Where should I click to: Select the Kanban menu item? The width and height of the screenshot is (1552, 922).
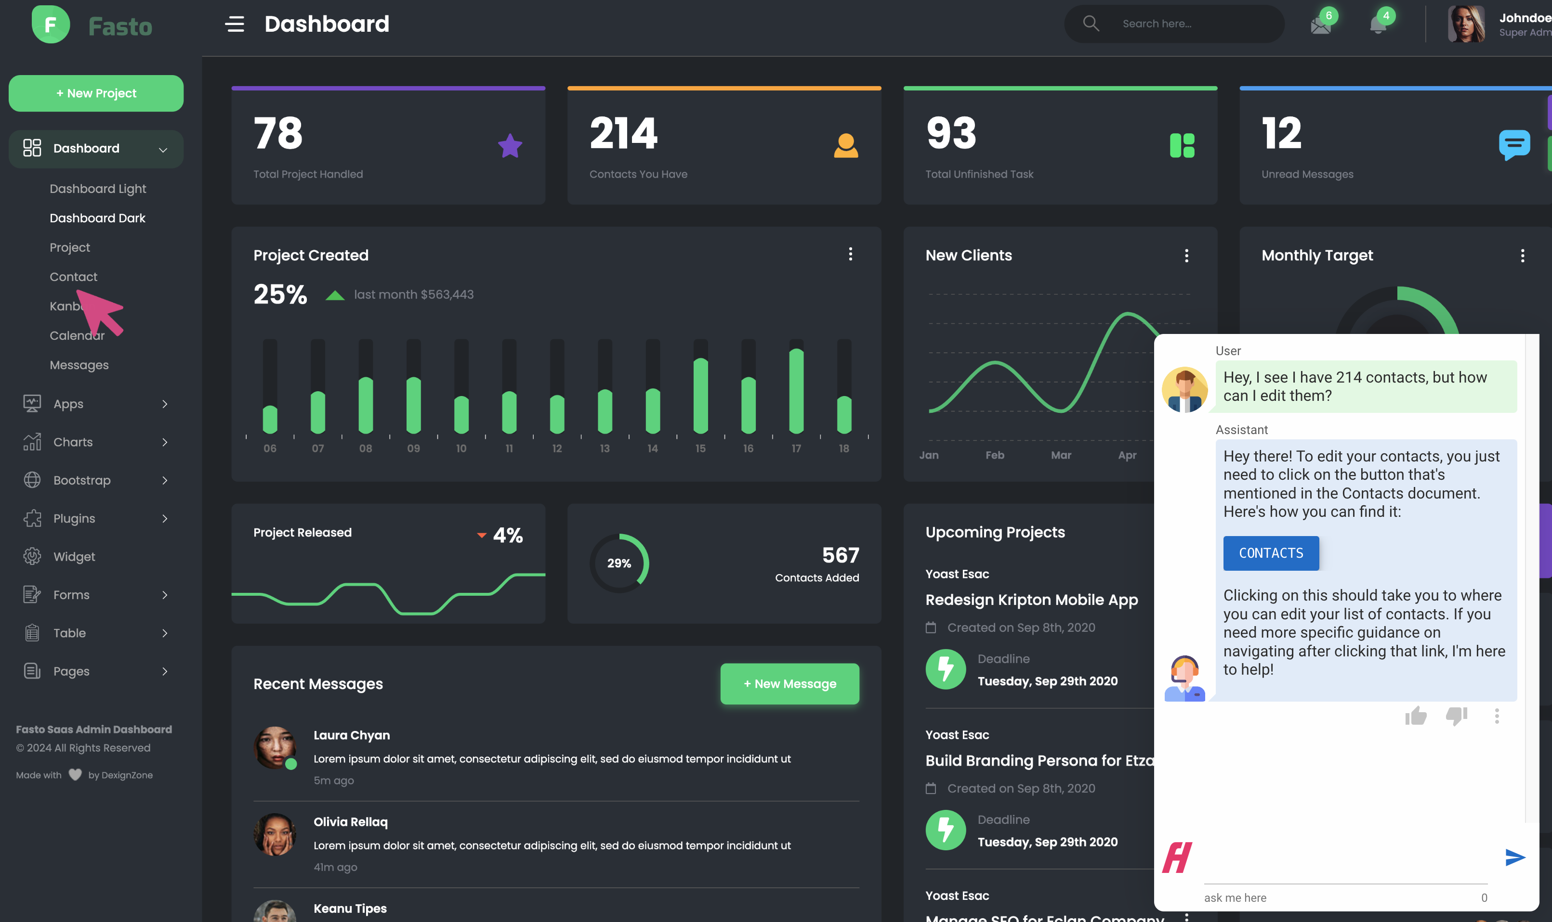(70, 306)
